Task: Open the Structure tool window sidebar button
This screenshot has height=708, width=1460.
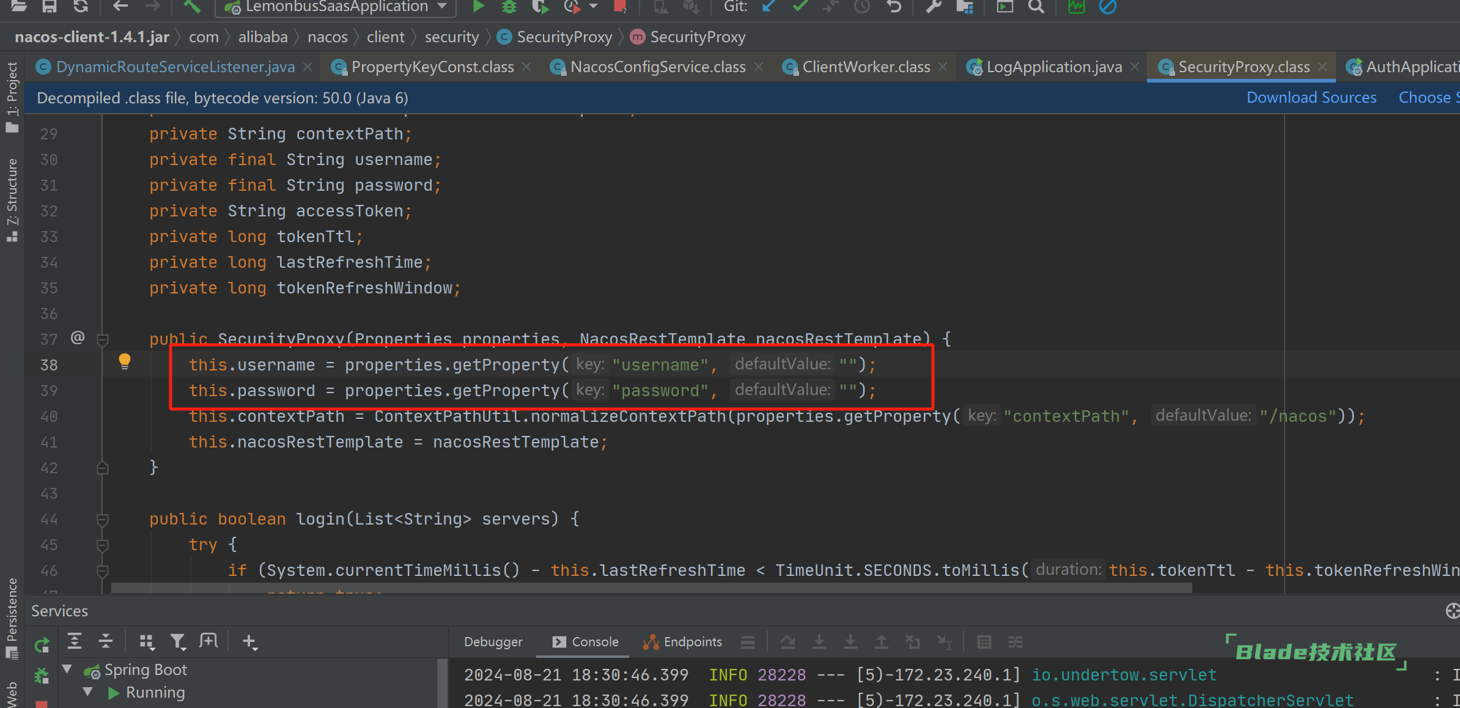Action: 12,200
